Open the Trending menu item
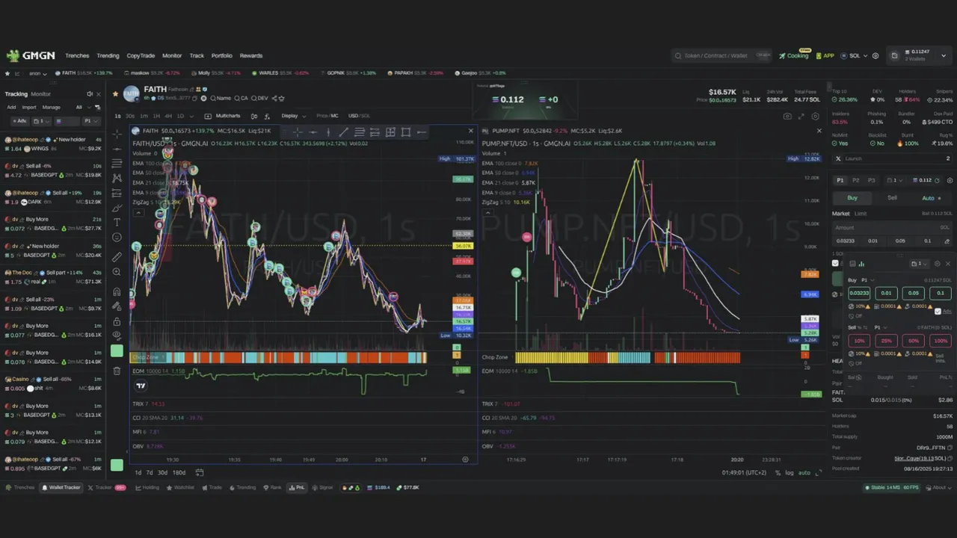 (x=108, y=55)
